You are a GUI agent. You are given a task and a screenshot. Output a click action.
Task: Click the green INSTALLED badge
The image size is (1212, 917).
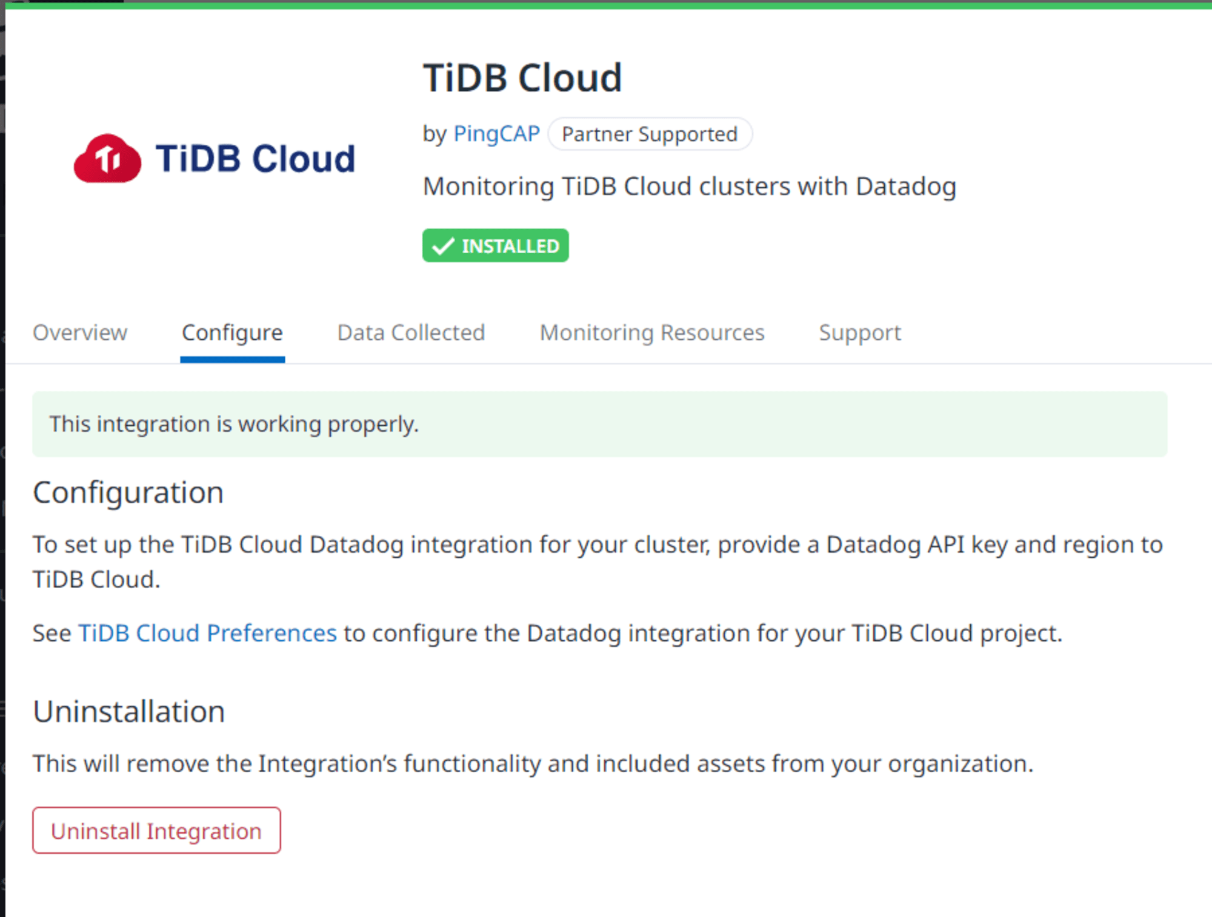point(495,245)
